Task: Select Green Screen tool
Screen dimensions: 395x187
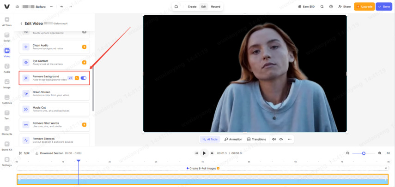Action: coord(55,93)
